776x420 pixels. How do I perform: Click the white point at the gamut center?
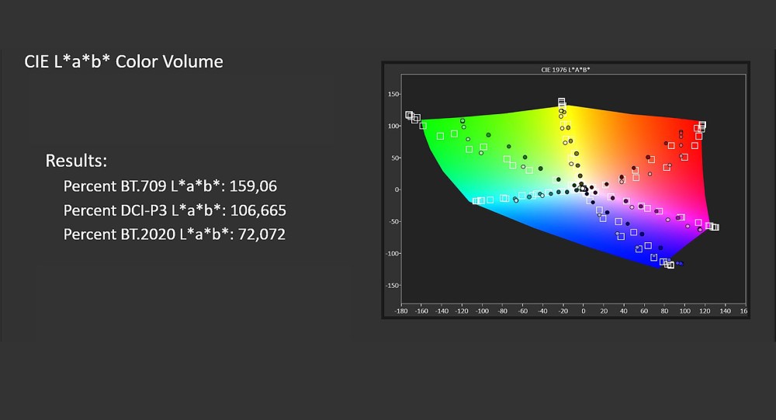(581, 186)
